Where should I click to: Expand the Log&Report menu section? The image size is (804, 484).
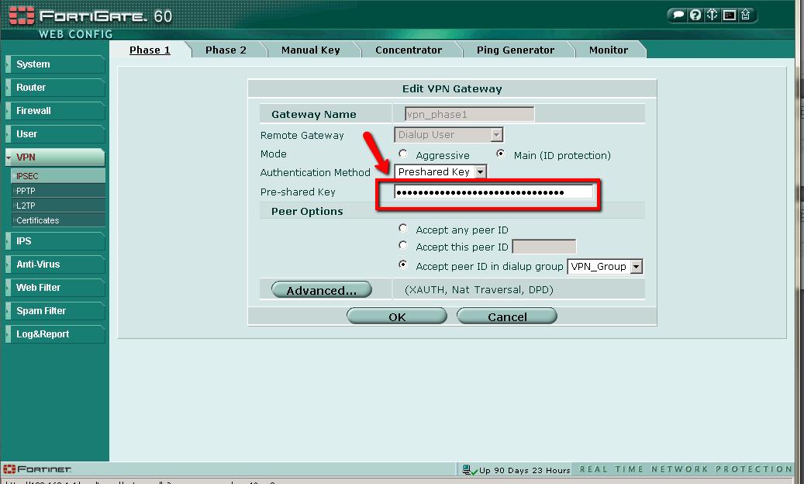coord(55,334)
